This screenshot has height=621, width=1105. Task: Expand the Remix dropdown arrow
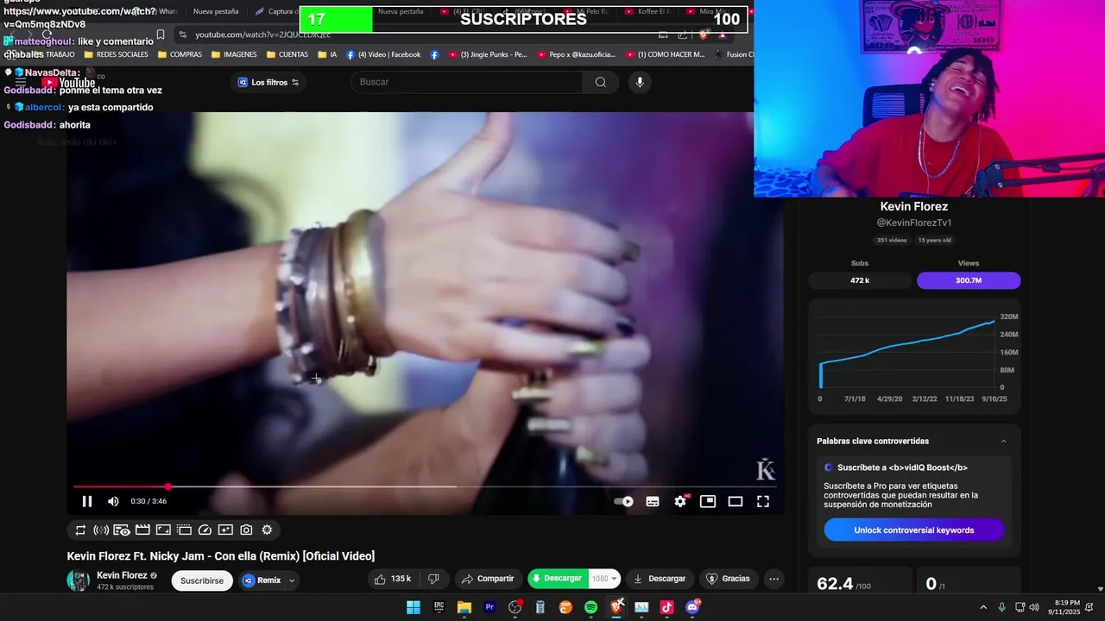pos(292,580)
